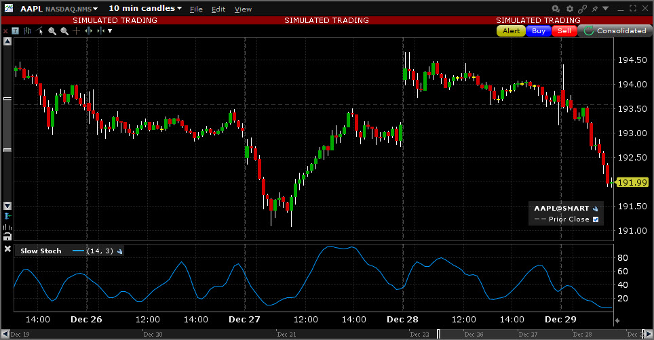This screenshot has width=654, height=340.
Task: Click the Dec 29 date axis label
Action: click(x=560, y=320)
